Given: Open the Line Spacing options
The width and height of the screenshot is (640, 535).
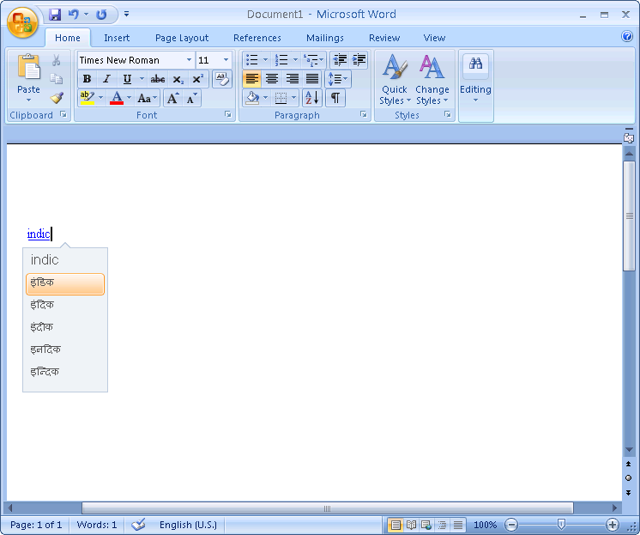Looking at the screenshot, I should point(337,79).
